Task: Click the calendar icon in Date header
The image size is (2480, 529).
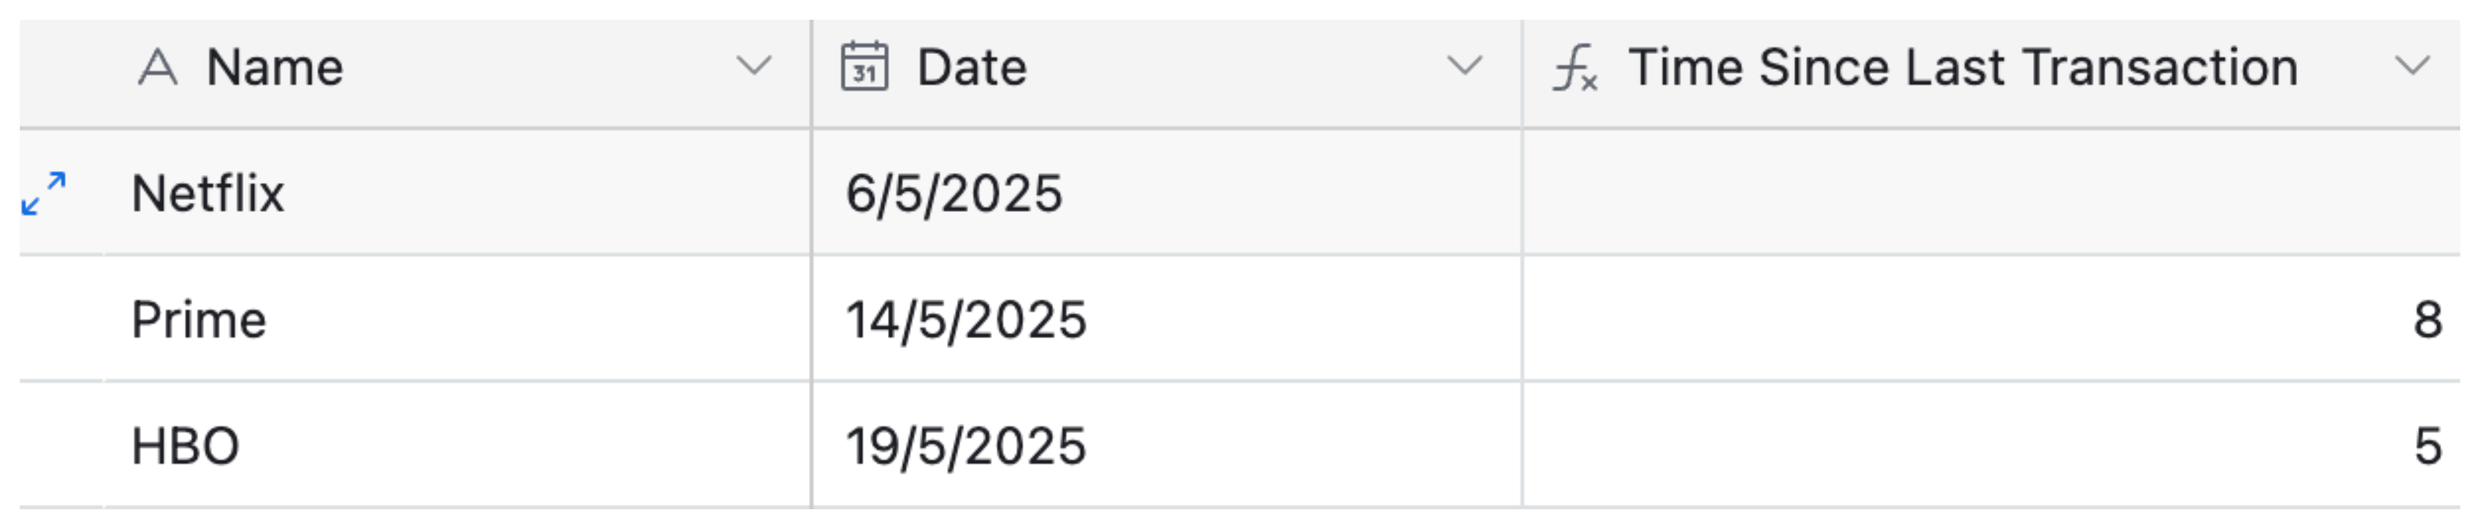Action: point(864,66)
